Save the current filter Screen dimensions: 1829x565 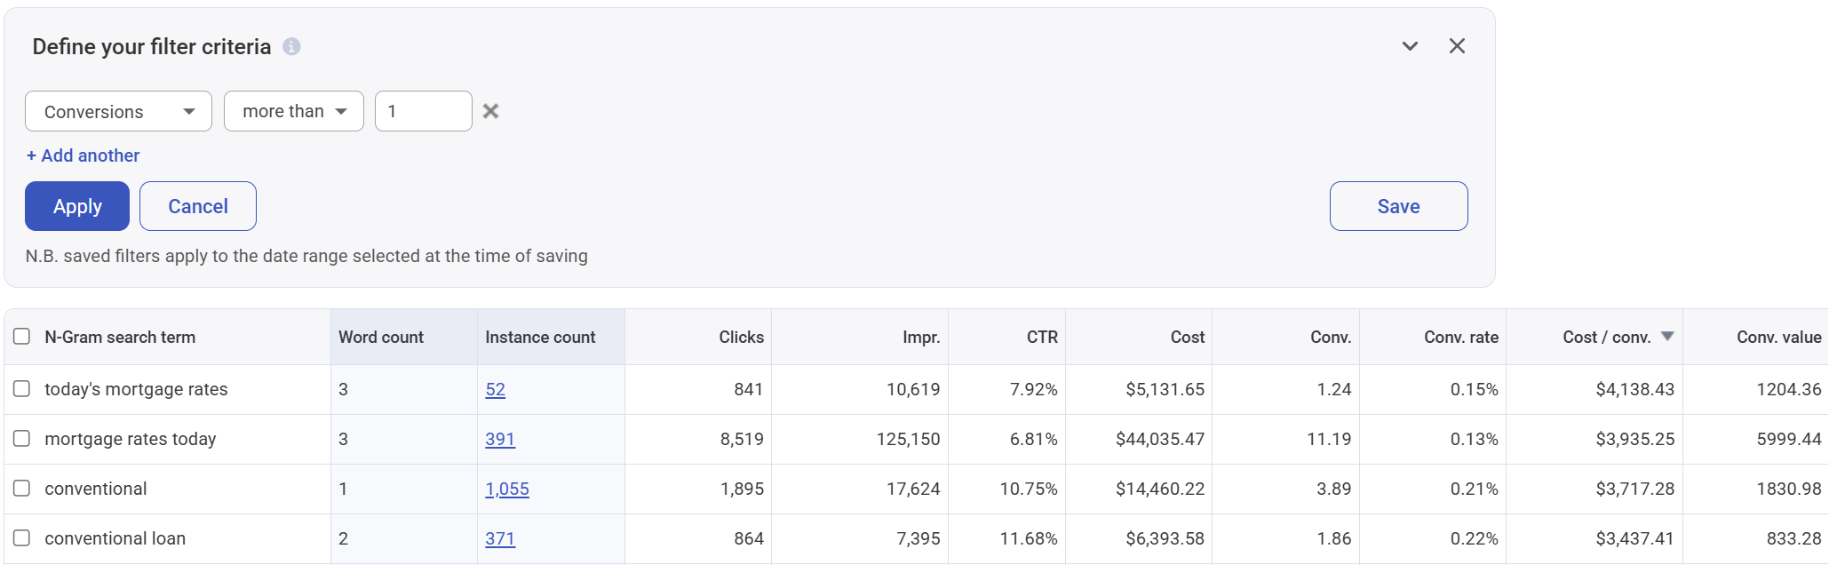point(1398,206)
